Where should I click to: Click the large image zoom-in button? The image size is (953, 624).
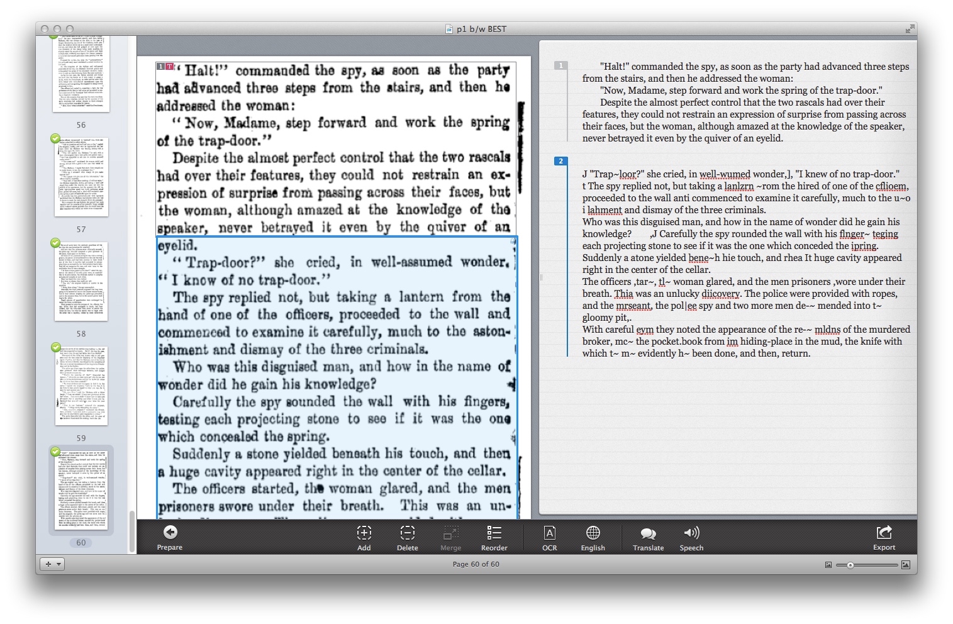pos(906,565)
